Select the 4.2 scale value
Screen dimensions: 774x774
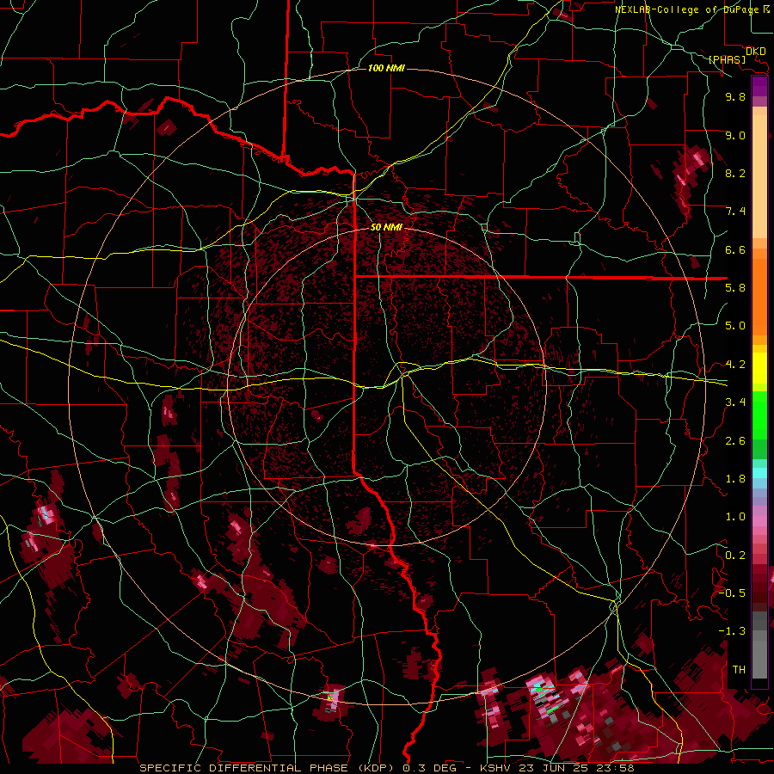(x=735, y=365)
